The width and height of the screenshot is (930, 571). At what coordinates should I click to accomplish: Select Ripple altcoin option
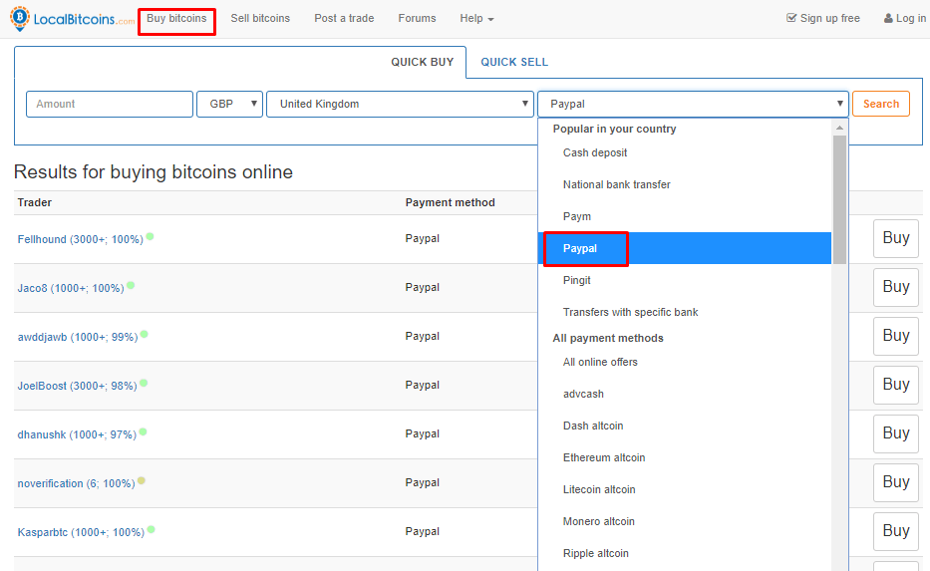(x=685, y=553)
